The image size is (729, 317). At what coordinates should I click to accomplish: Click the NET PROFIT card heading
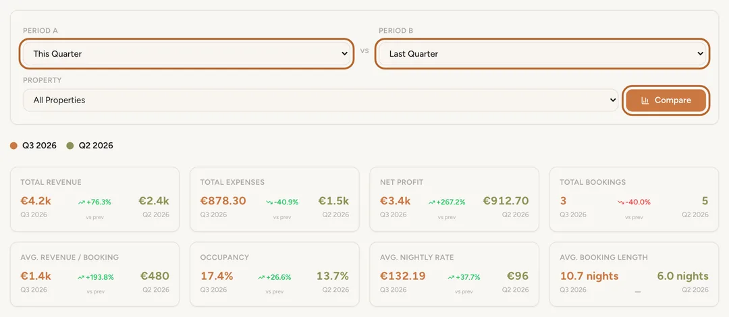(401, 182)
